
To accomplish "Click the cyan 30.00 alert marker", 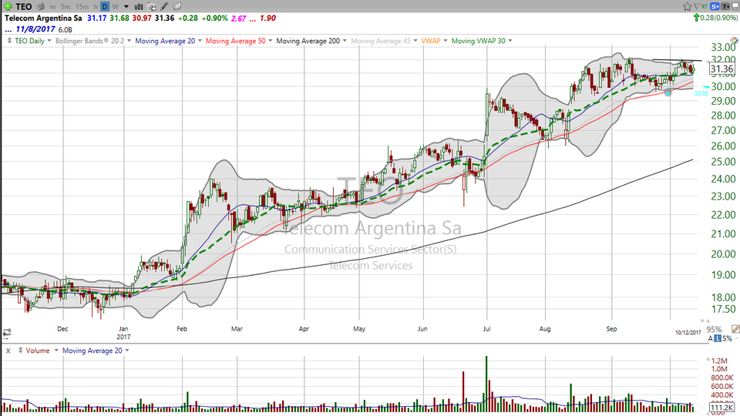I will click(701, 93).
